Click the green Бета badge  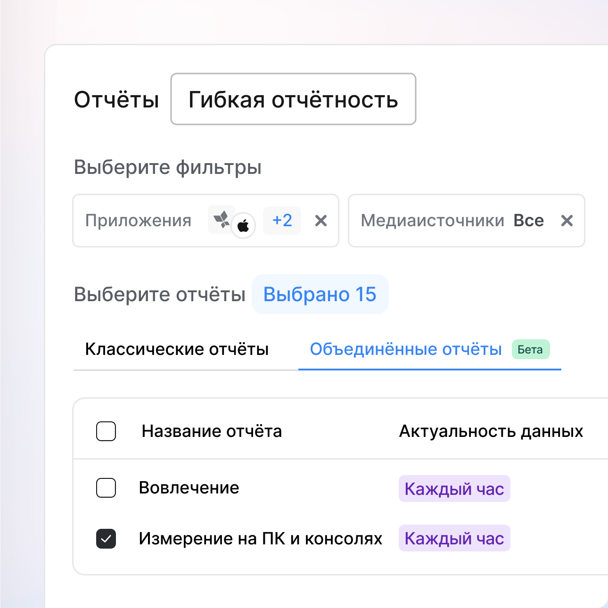(x=530, y=350)
